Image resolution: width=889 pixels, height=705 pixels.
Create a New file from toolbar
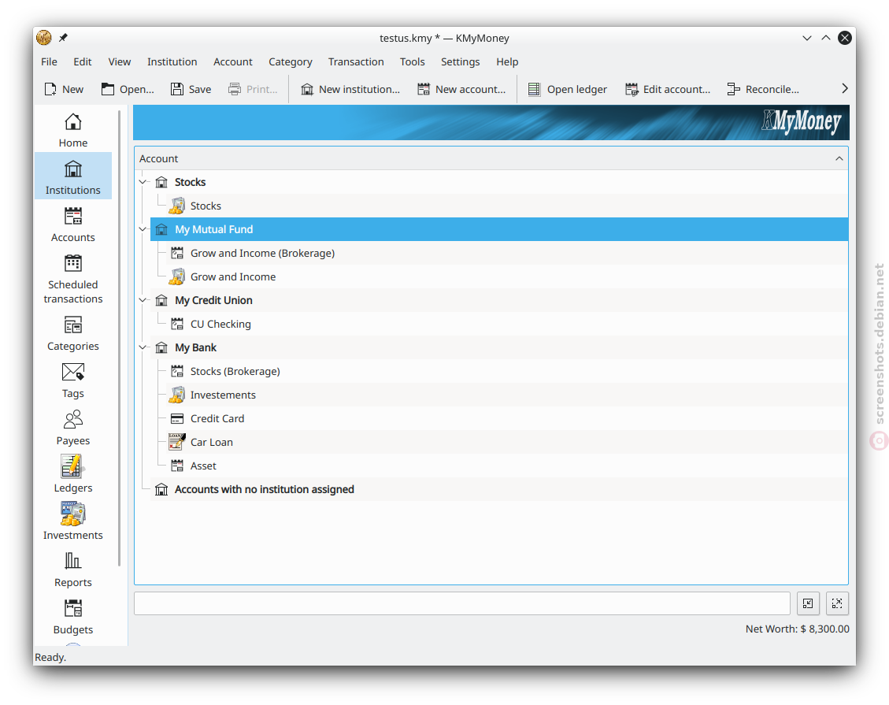(x=64, y=89)
